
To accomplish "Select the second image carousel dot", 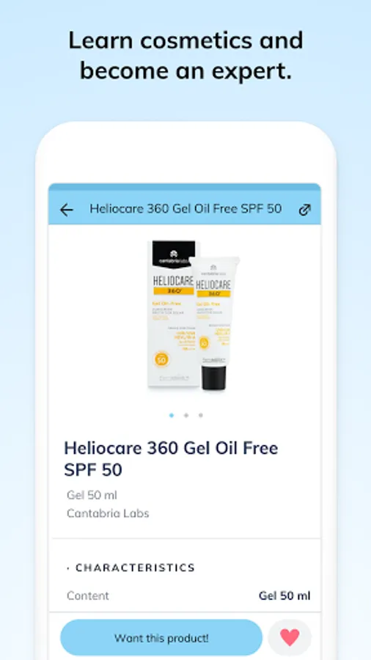I will tap(186, 416).
